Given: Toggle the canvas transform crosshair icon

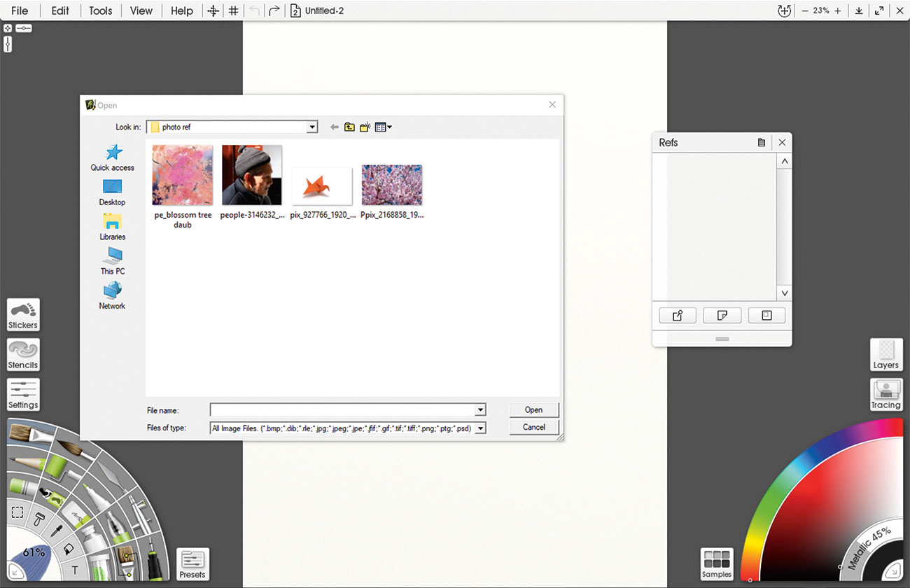Looking at the screenshot, I should tap(213, 10).
